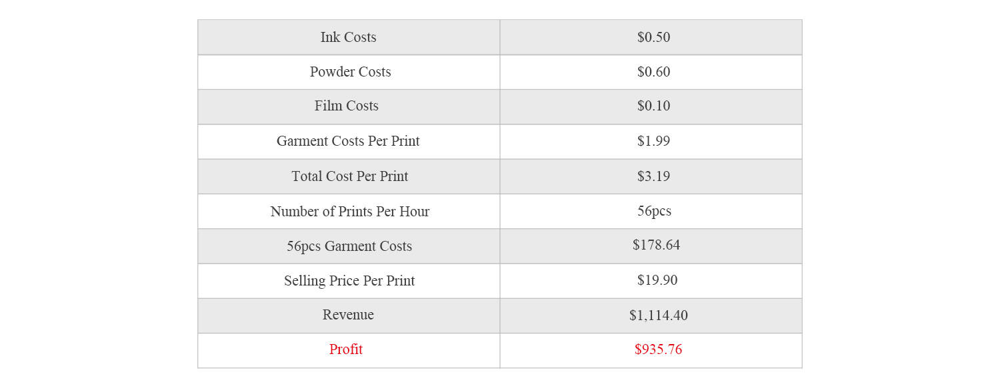
Task: Click the 56pcs Garment Costs label
Action: (349, 246)
